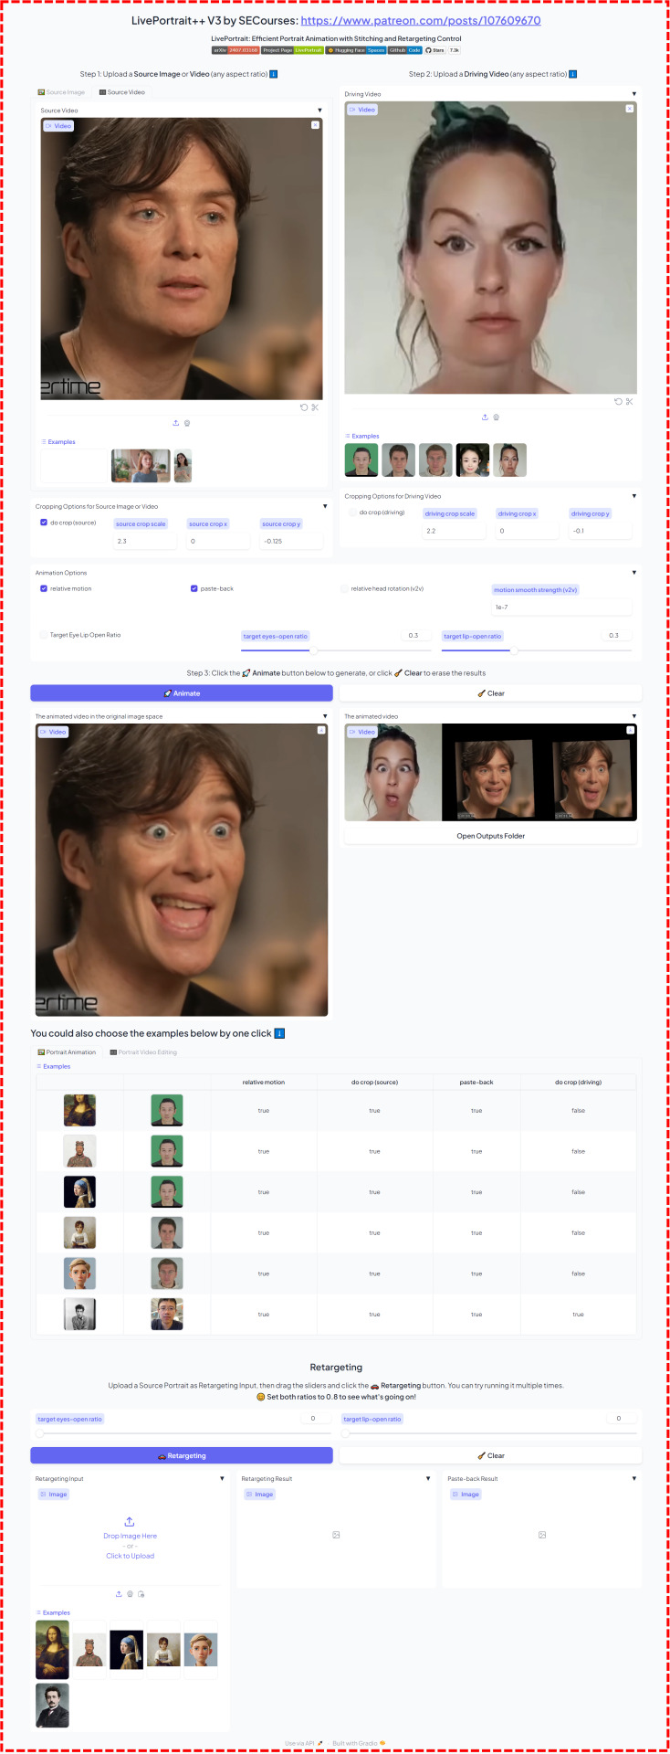
Task: Click Clear button beside Retargeting
Action: (490, 1456)
